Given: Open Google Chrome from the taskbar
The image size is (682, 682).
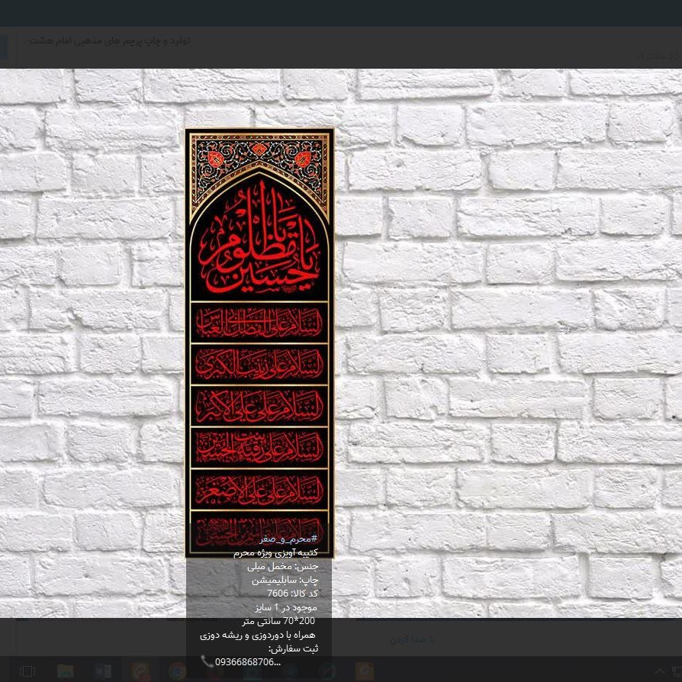Looking at the screenshot, I should (x=177, y=671).
